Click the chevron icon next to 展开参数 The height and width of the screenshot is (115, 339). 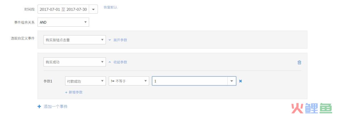110,40
